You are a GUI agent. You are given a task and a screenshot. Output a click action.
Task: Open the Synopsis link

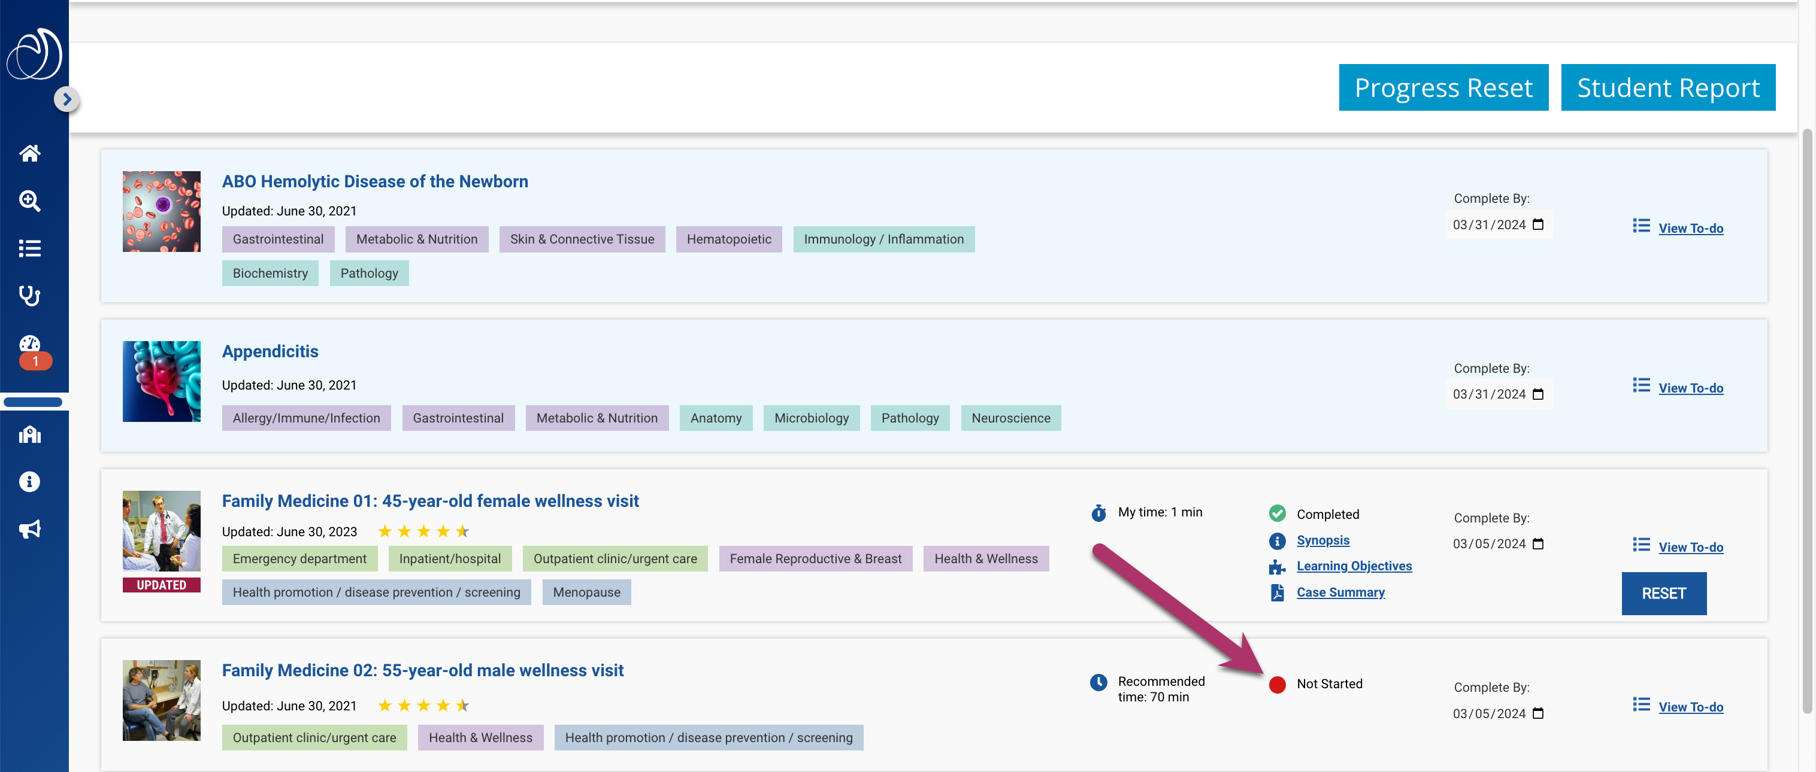tap(1322, 540)
